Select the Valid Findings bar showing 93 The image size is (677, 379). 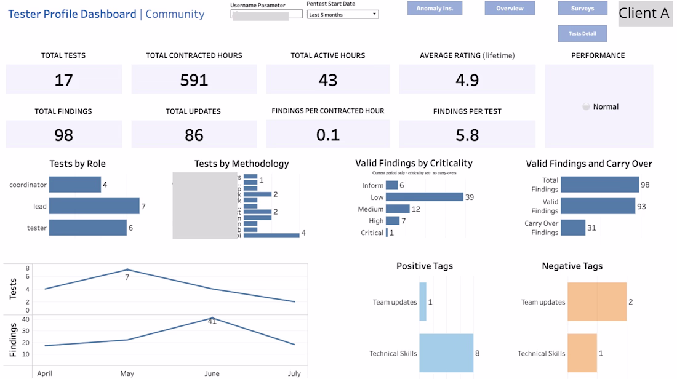pyautogui.click(x=598, y=206)
